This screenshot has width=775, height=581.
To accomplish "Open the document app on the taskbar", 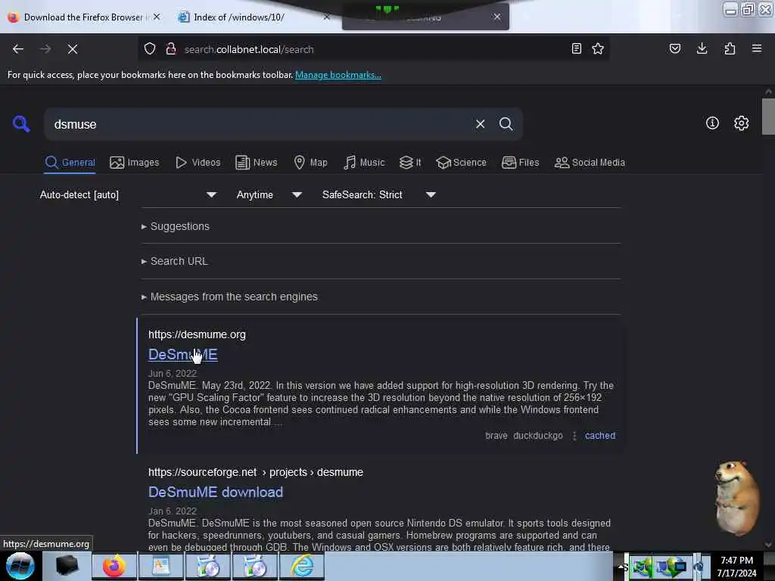I will coord(161,566).
